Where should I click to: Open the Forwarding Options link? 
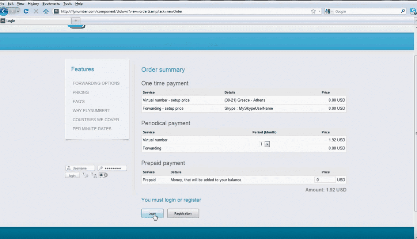click(96, 83)
